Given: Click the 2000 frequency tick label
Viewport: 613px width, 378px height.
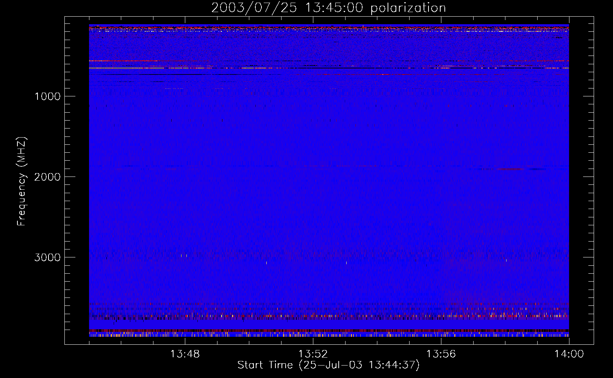Looking at the screenshot, I should coord(47,177).
